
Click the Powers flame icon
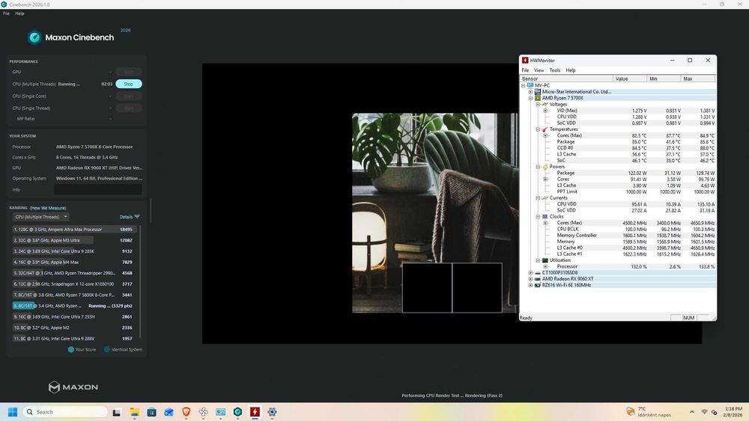[x=545, y=167]
